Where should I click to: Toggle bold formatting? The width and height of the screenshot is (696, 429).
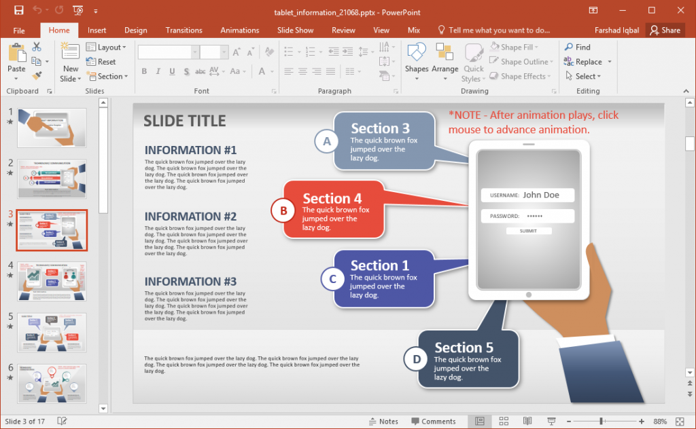point(143,71)
